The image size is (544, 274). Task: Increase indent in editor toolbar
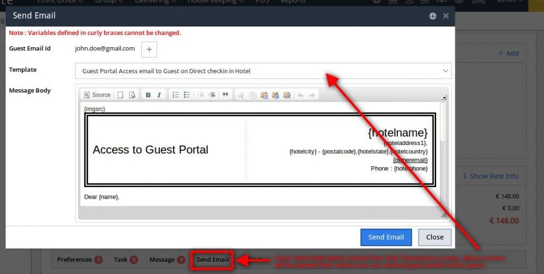pos(212,95)
